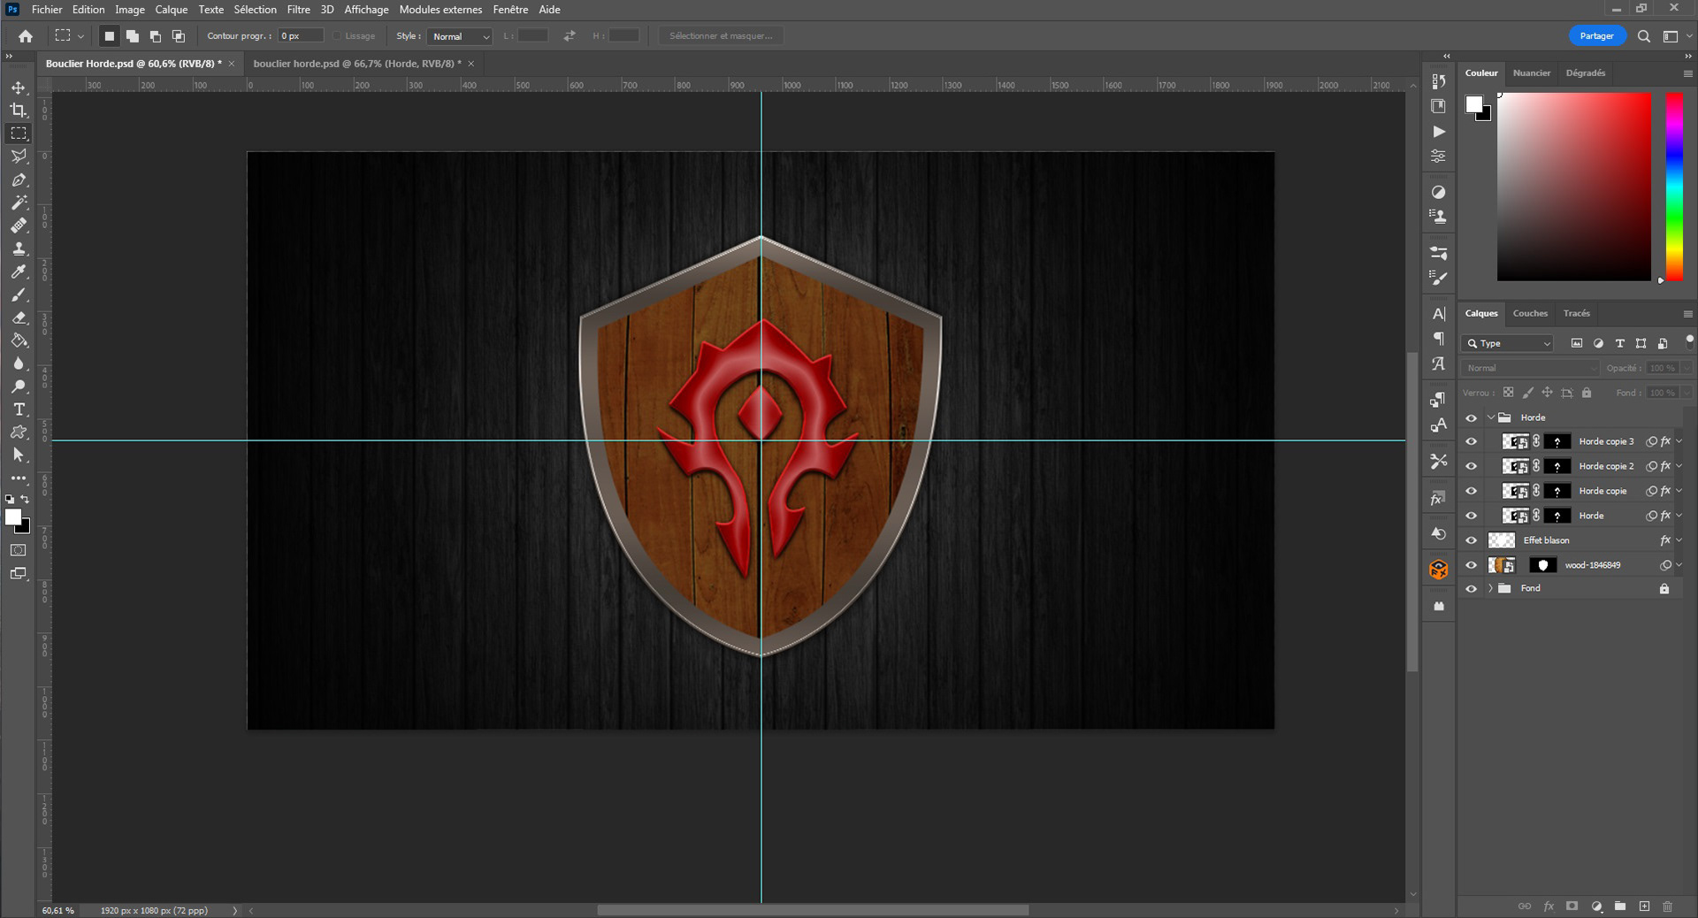Open the workspace switcher dropdown

point(1676,36)
